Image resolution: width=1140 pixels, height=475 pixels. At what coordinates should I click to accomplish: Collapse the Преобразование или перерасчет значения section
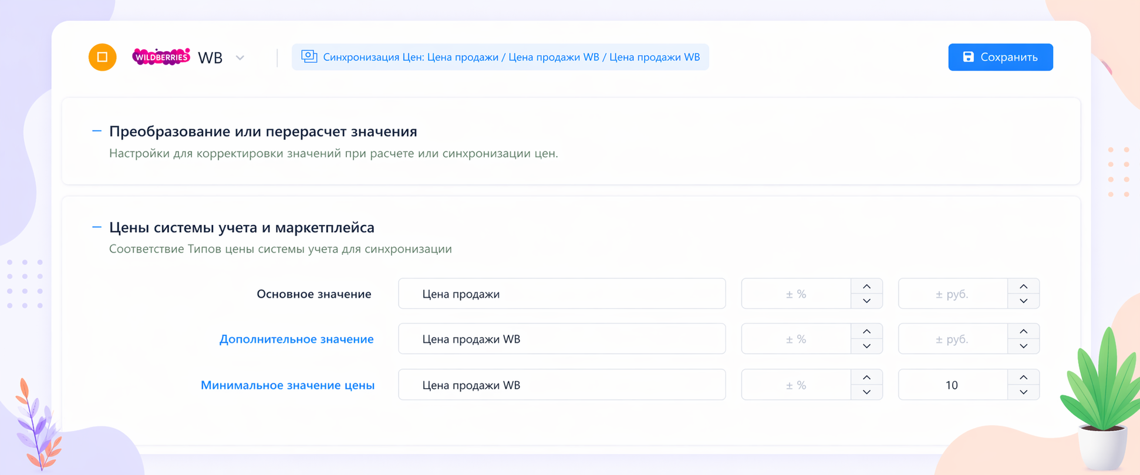(97, 131)
